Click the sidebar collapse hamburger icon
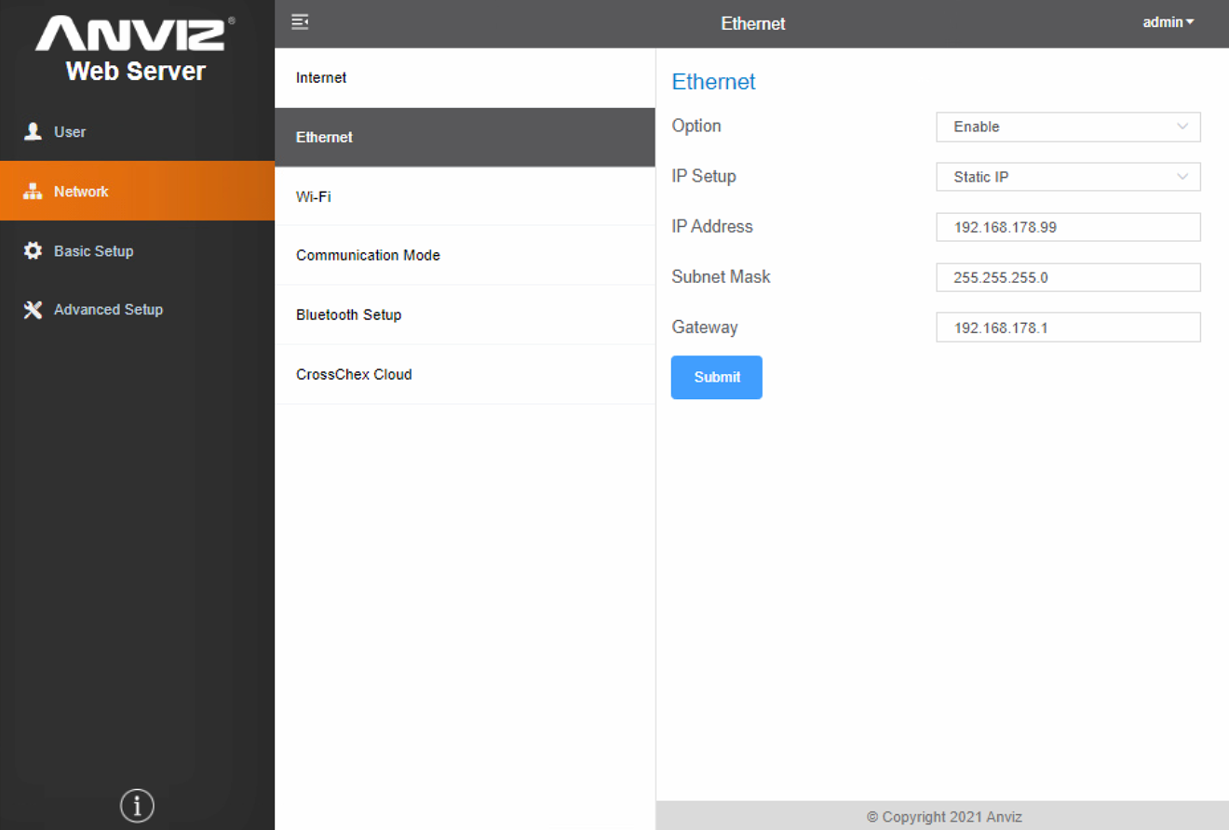Screen dimensions: 1229x830 (x=300, y=22)
